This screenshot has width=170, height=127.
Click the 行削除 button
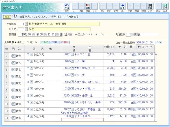tap(65, 43)
